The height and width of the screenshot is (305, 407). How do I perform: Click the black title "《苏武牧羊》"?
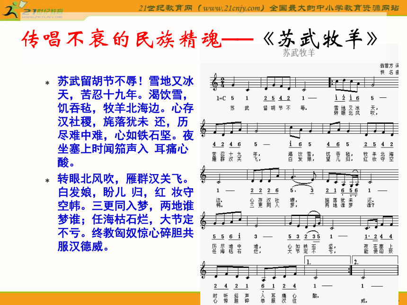(x=320, y=39)
